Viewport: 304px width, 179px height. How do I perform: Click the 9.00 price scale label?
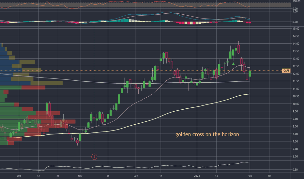pos(295,119)
